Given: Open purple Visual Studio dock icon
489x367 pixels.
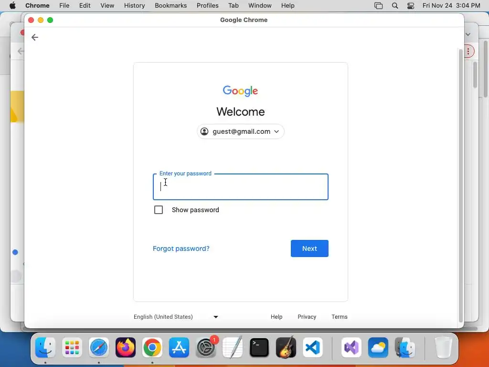Looking at the screenshot, I should 351,347.
